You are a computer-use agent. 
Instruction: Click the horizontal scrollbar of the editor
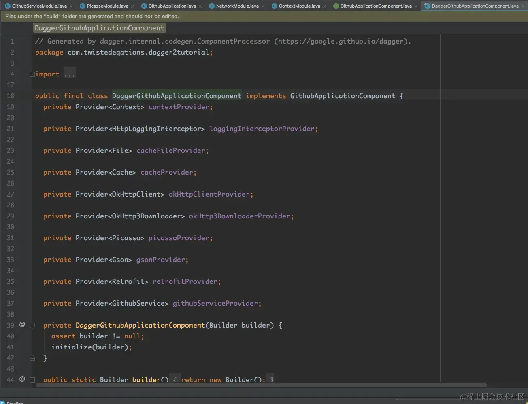(x=262, y=385)
